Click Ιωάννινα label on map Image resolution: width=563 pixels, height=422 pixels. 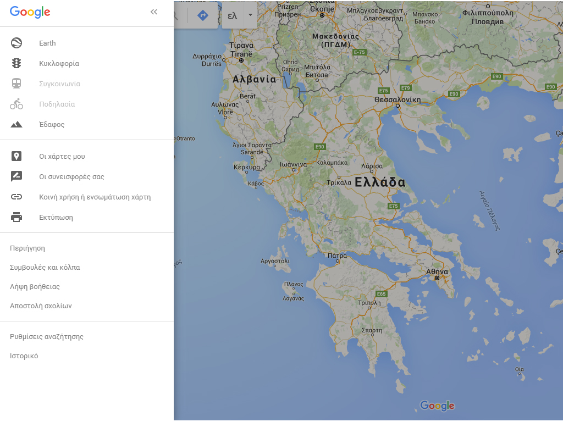point(294,164)
